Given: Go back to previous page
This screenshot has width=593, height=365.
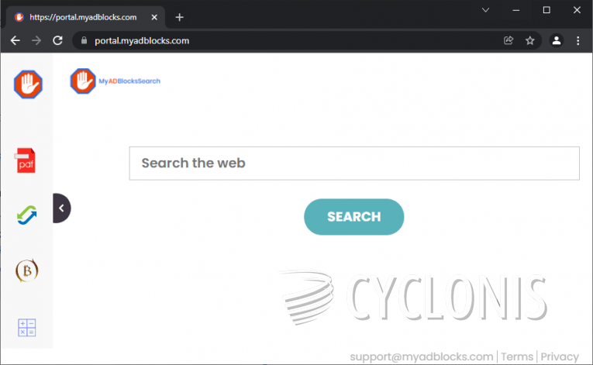Looking at the screenshot, I should pos(16,40).
